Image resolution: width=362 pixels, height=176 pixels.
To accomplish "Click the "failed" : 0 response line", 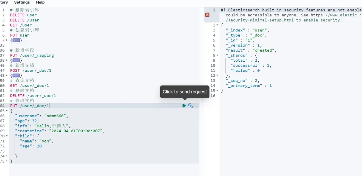I will [245, 70].
